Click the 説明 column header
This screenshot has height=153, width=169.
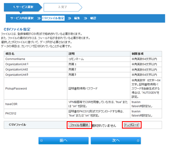tap(99, 54)
